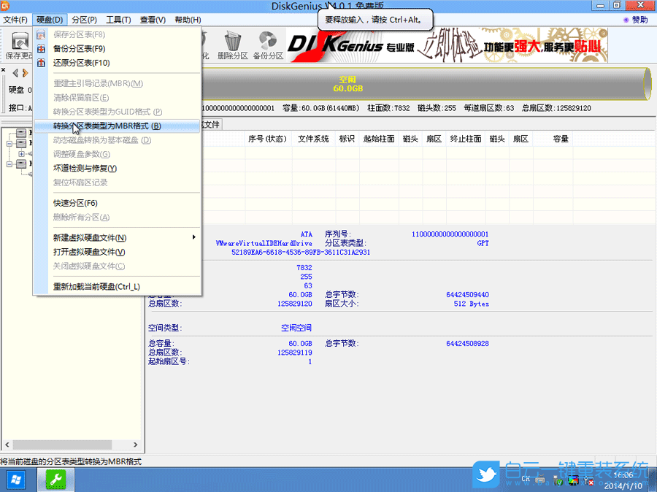This screenshot has height=492, width=657.
Task: Choose 坏道检测与修复 command
Action: (84, 167)
